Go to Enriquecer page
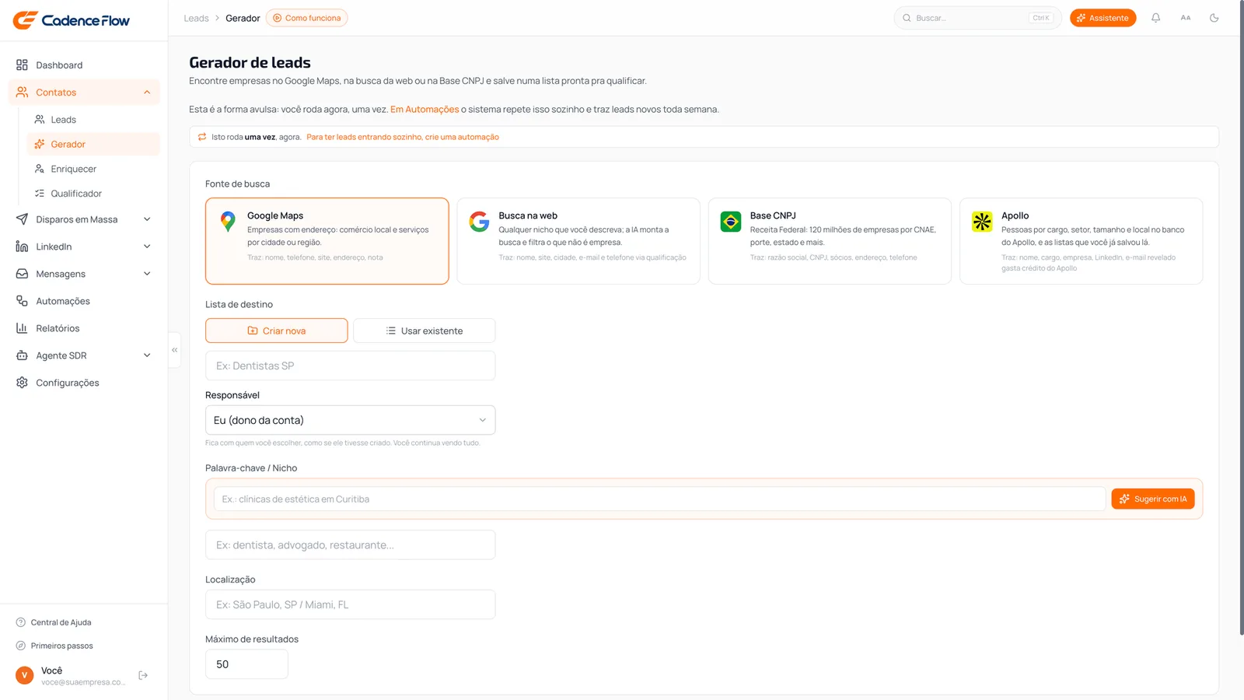The width and height of the screenshot is (1244, 700). pos(93,169)
